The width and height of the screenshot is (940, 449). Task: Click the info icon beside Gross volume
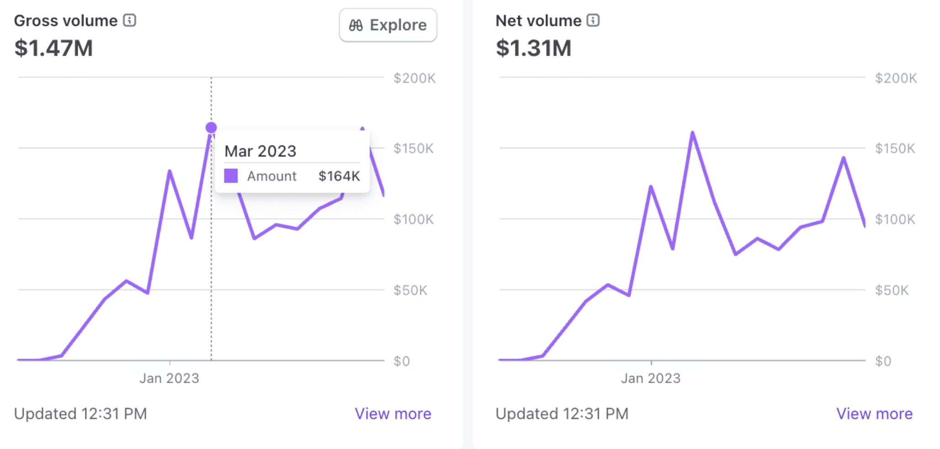[x=130, y=21]
